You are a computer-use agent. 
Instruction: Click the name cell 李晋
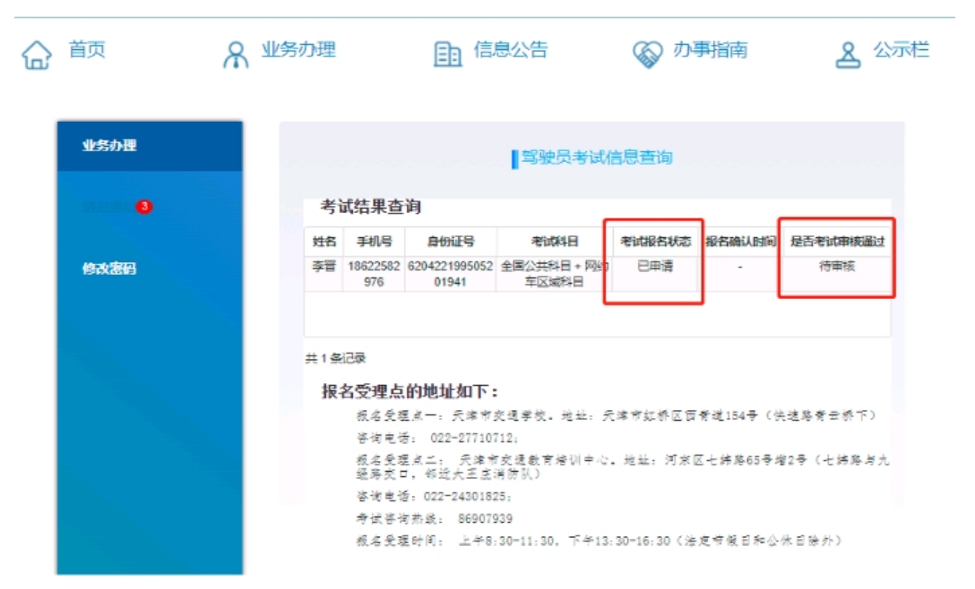(x=324, y=267)
